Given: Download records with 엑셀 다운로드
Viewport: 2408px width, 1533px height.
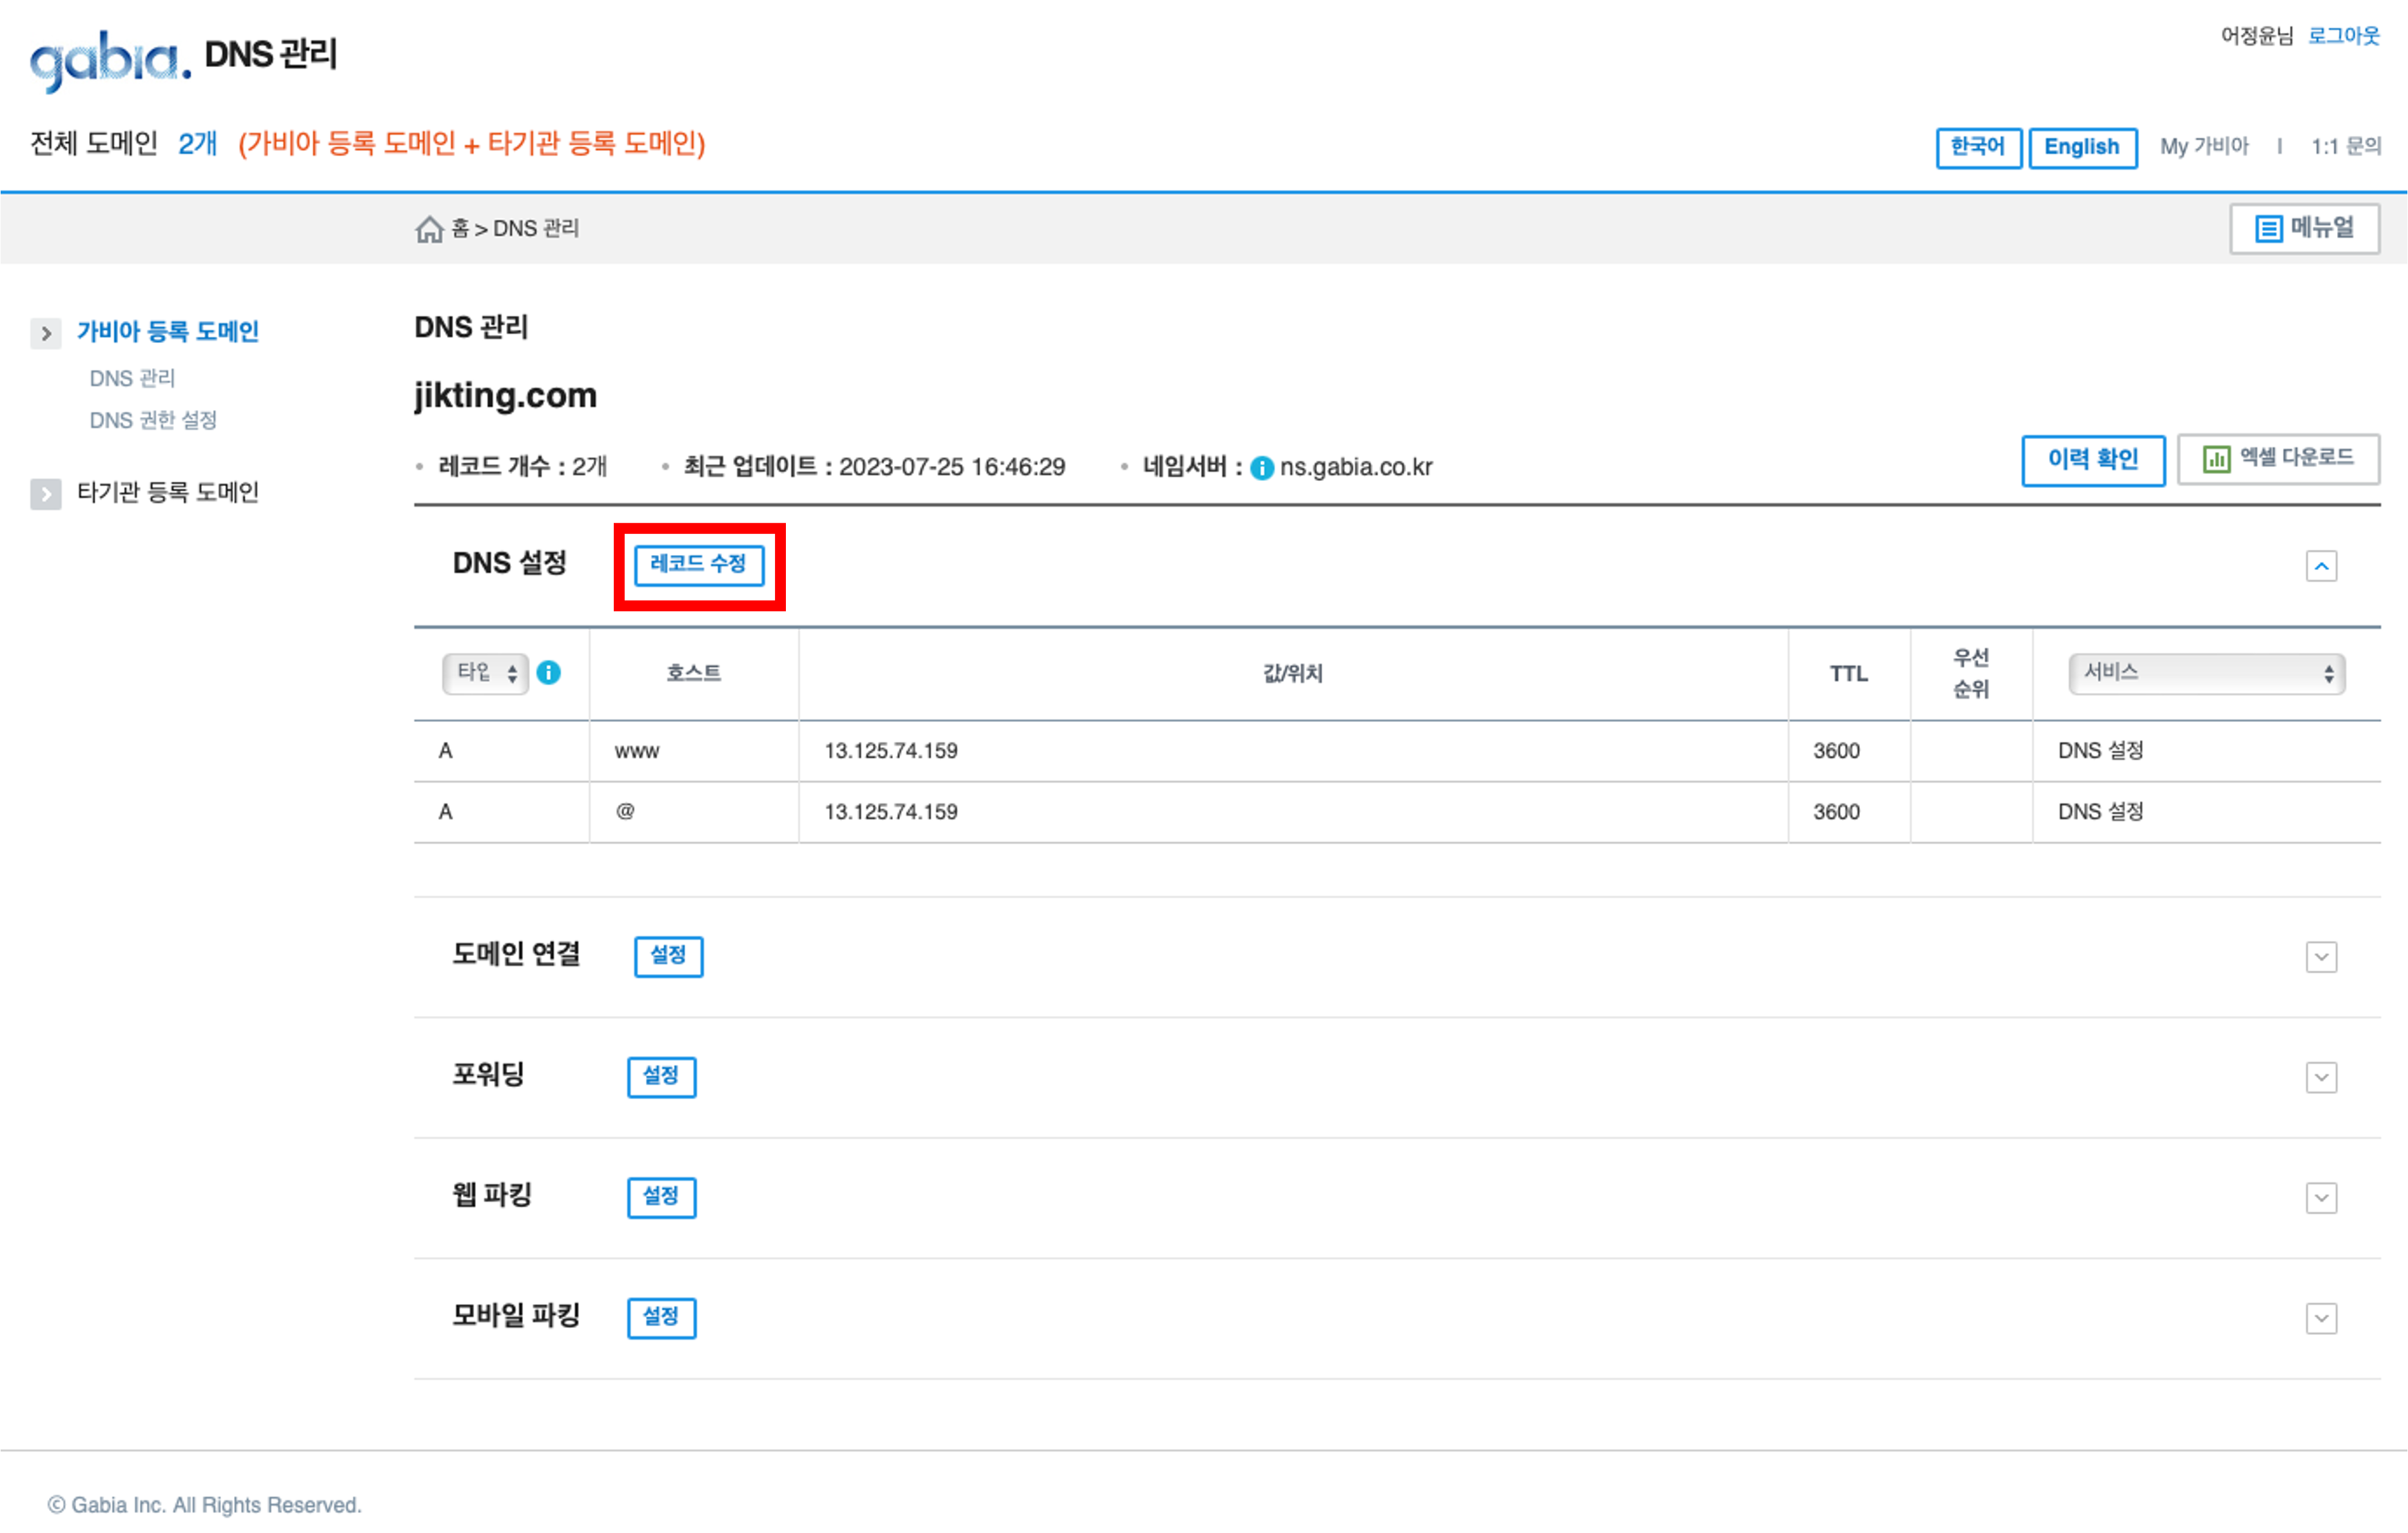Looking at the screenshot, I should (2278, 459).
